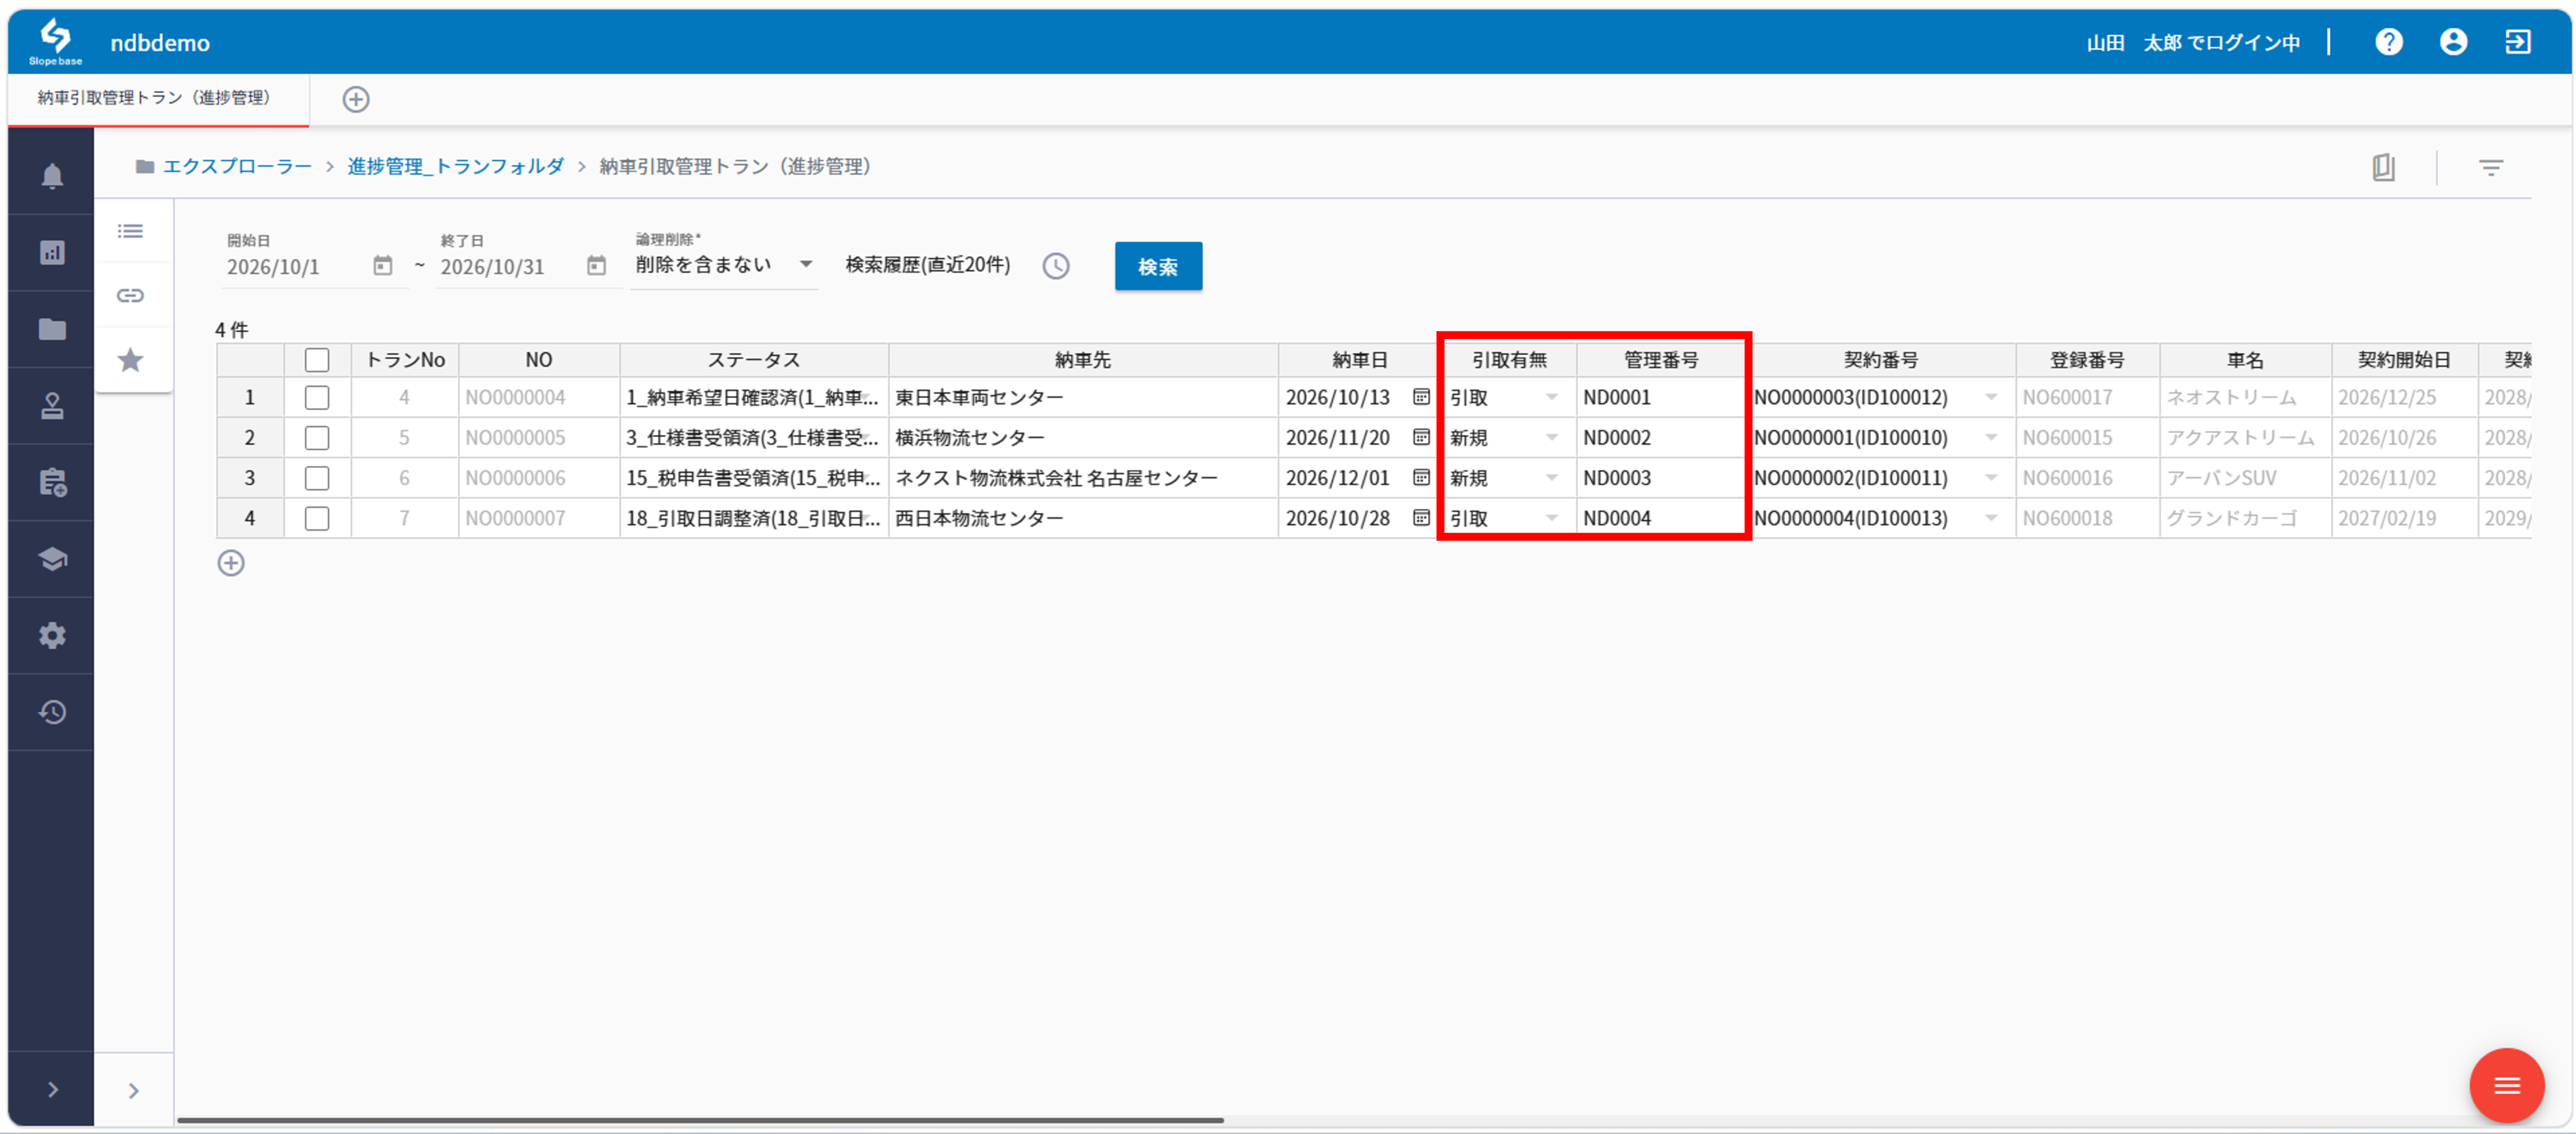Check the row for NO0000004

pos(317,398)
